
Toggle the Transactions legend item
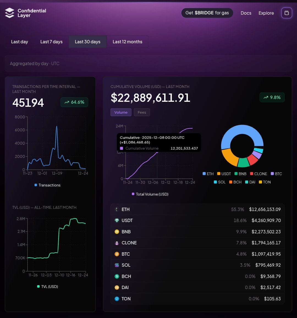pos(48,185)
